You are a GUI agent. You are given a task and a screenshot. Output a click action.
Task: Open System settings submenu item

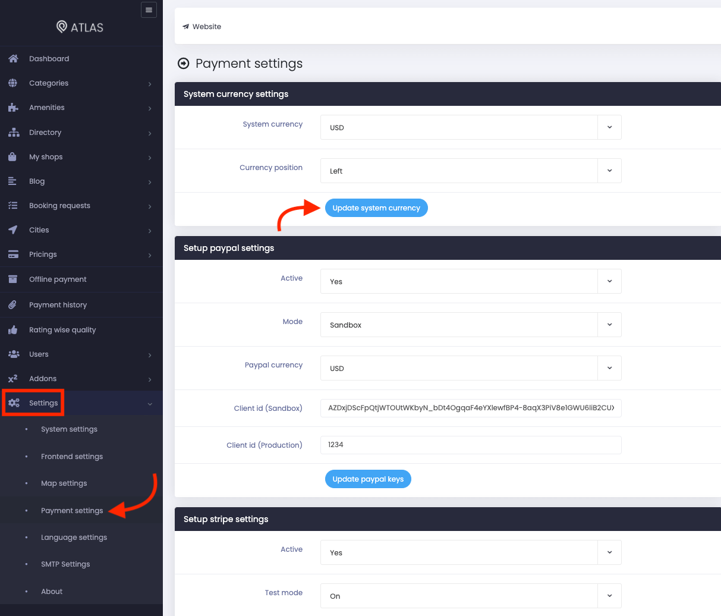[x=69, y=429]
